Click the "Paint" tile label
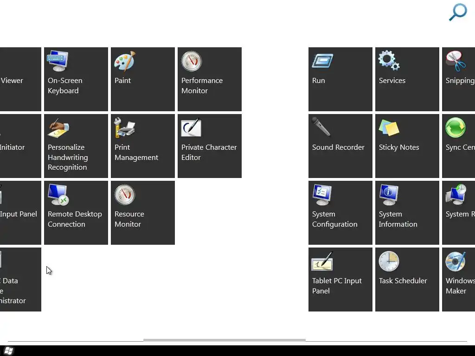Screen dimensions: 475x356 coord(122,81)
